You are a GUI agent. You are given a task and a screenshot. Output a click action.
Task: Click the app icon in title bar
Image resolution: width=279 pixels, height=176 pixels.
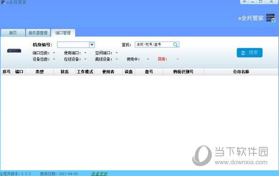point(3,2)
